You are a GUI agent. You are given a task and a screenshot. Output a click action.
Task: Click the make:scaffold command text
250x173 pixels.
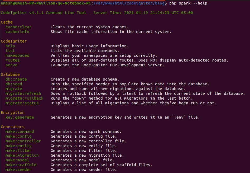tap(21, 165)
